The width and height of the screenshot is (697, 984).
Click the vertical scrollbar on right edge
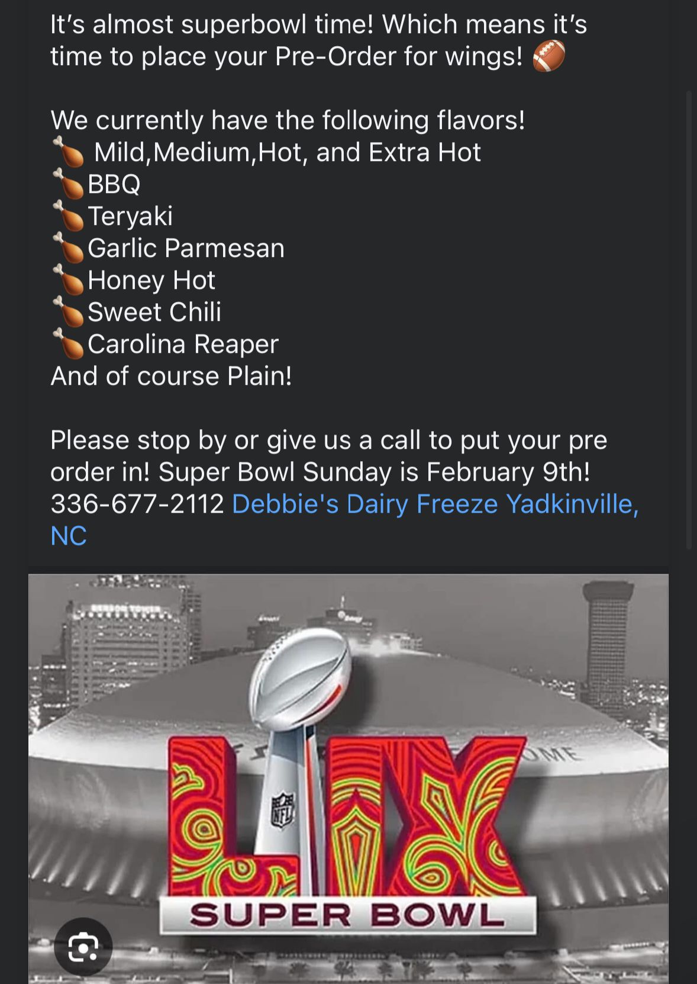689,320
